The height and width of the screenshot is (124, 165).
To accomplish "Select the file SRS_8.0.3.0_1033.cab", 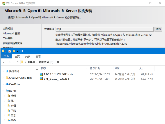I will (57, 79).
